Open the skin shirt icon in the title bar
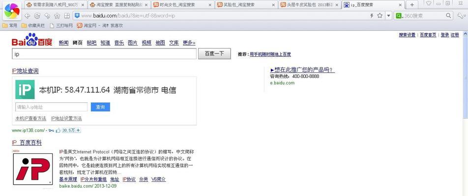Image resolution: width=468 pixels, height=196 pixels. [429, 3]
